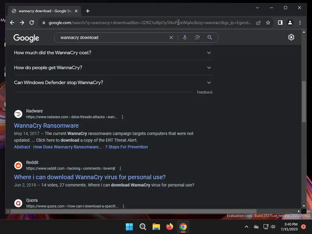Viewport: 312px width, 234px height.
Task: Open the clock and date panel
Action: (x=289, y=227)
